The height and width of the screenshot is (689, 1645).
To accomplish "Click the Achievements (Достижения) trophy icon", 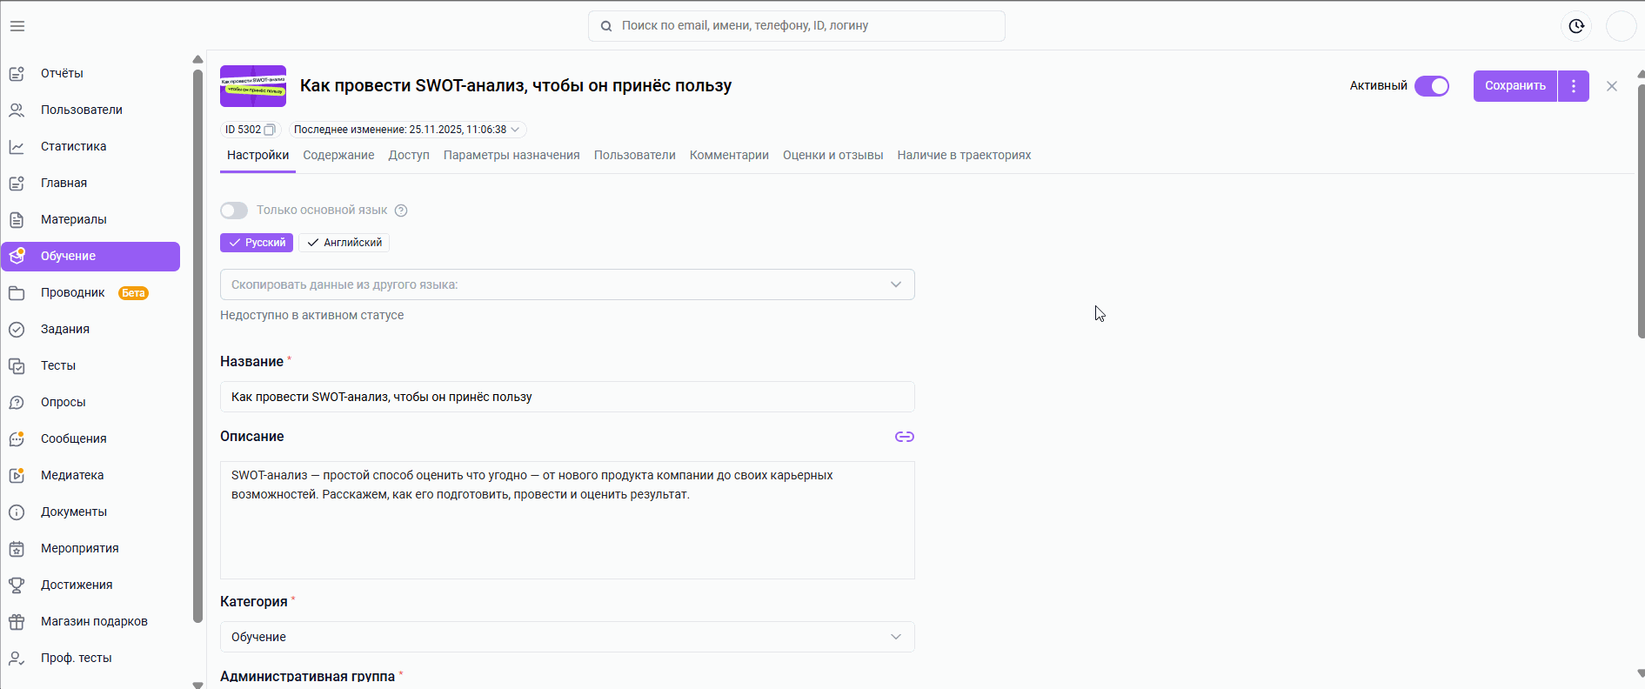I will 17,585.
